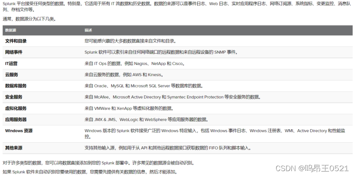Viewport: 355px width, 176px height.
Task: Select the 应用服务器 row label
Action: pos(16,120)
